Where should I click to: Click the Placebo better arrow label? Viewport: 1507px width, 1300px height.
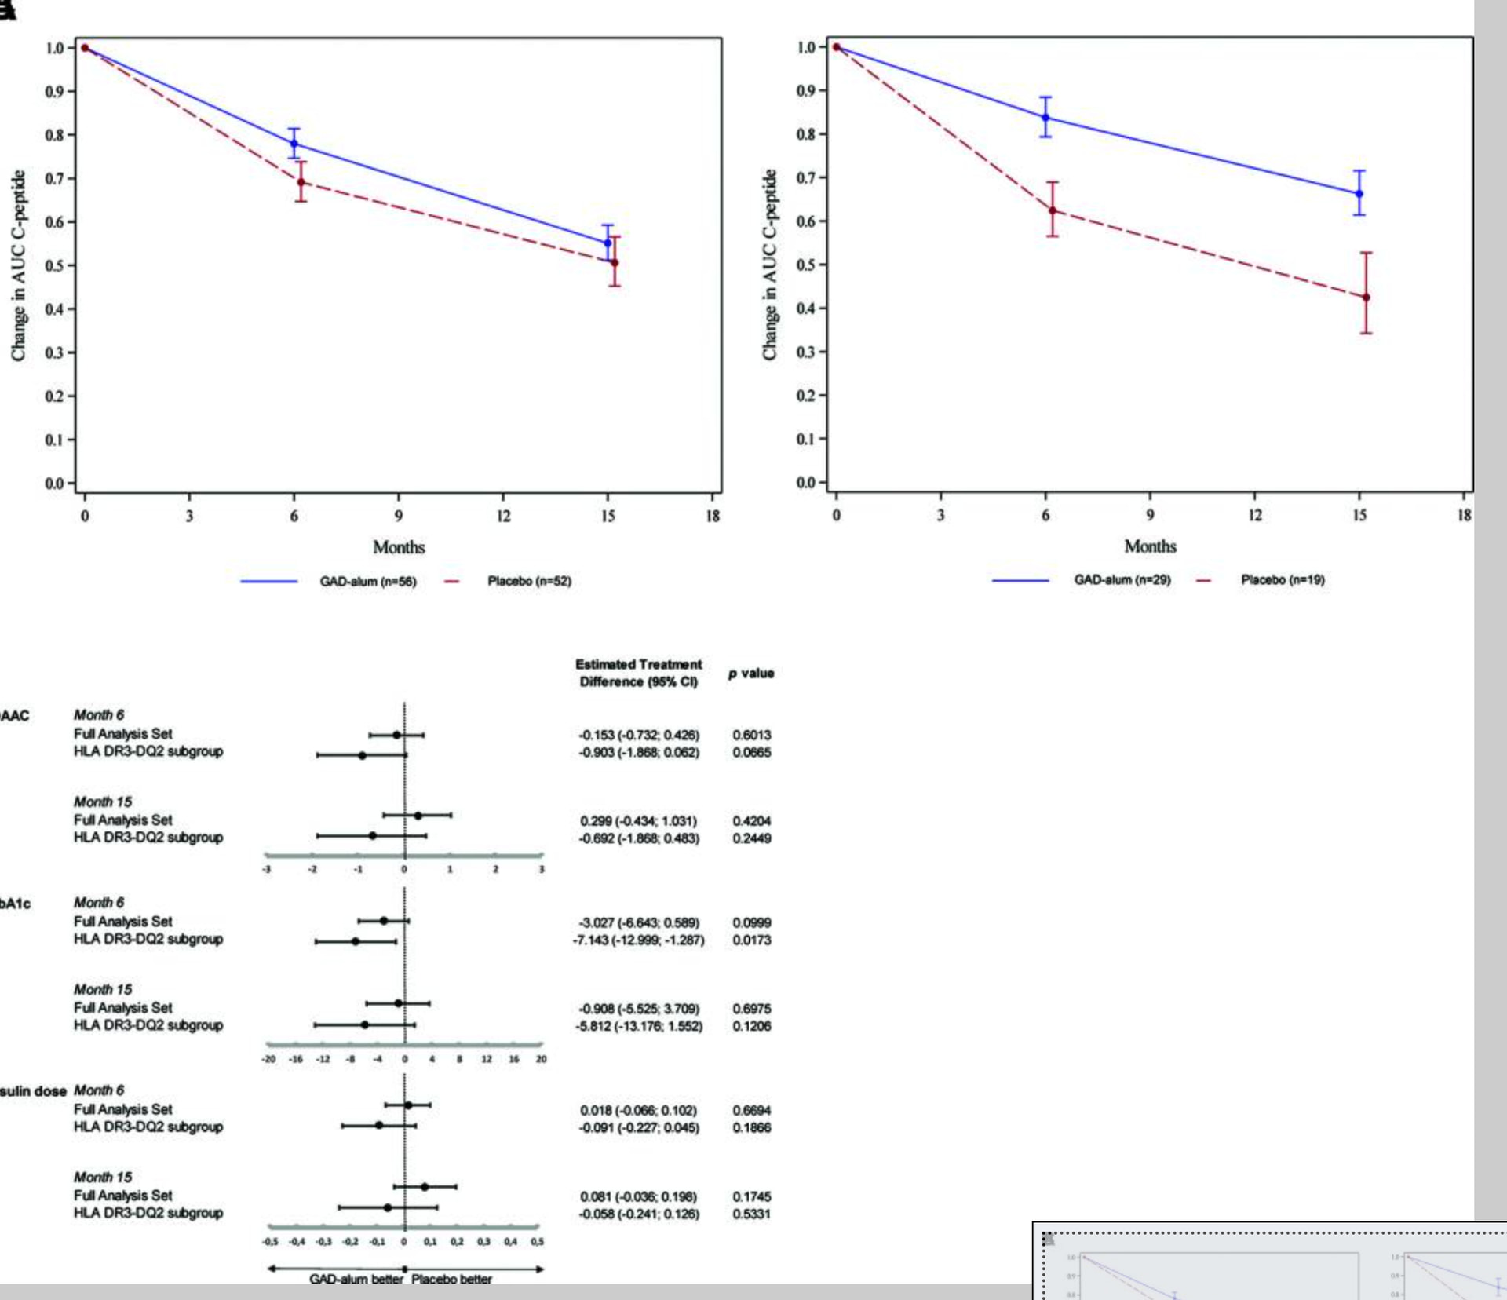pos(451,1279)
